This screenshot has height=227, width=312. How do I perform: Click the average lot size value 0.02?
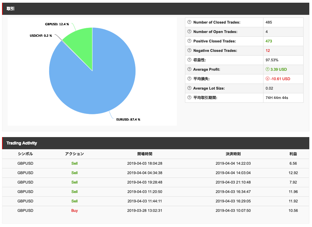[x=269, y=88]
